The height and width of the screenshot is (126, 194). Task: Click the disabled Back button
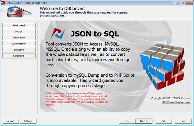(127, 121)
